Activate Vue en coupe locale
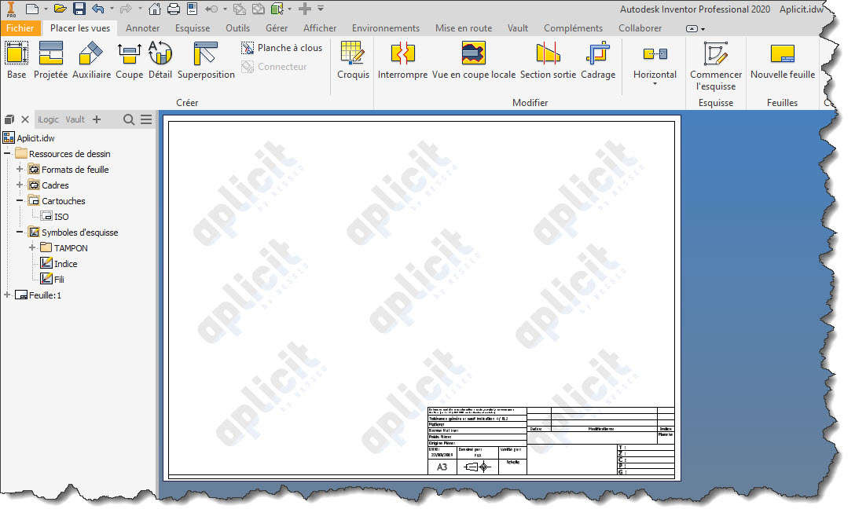Viewport: 855px width, 520px height. click(473, 60)
